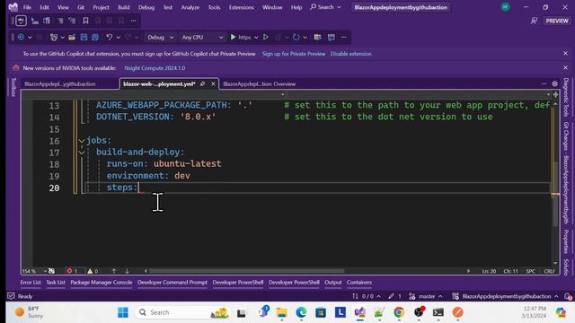Open the Package Manager Console tab
Image resolution: width=575 pixels, height=323 pixels.
tap(102, 283)
